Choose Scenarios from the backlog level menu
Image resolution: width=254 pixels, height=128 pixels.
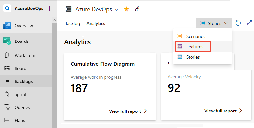203,36
